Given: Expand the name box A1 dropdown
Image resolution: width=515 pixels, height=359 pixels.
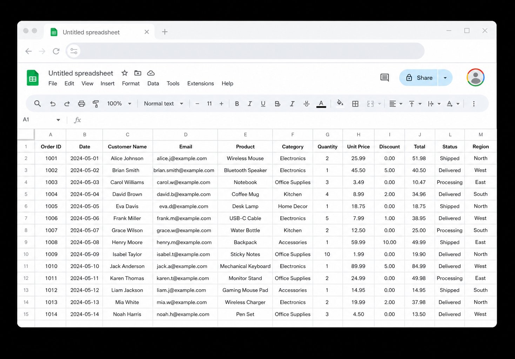Looking at the screenshot, I should pos(58,120).
